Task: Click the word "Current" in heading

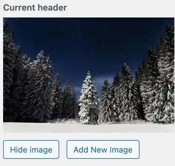Action: pos(19,8)
